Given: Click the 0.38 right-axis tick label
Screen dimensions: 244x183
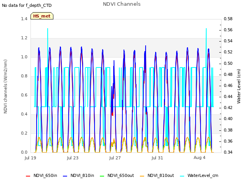Looking at the screenshot, I should coord(228,130).
